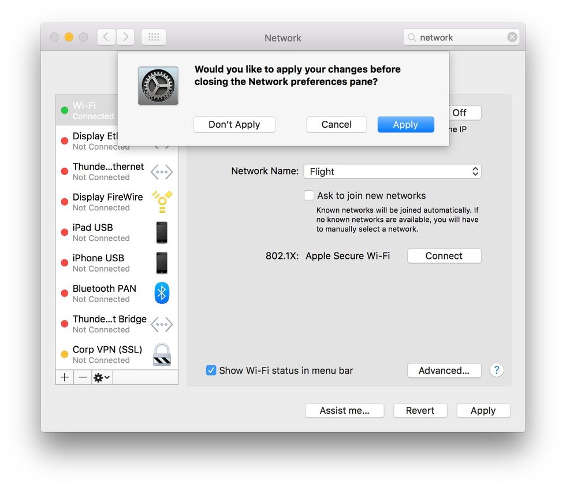Click the Corp VPN (SSL) lock icon
The height and width of the screenshot is (490, 566).
point(162,354)
